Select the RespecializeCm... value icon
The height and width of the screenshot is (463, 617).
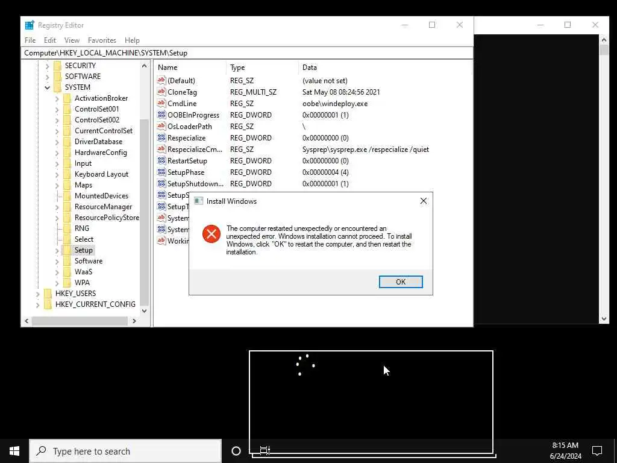[x=161, y=149]
